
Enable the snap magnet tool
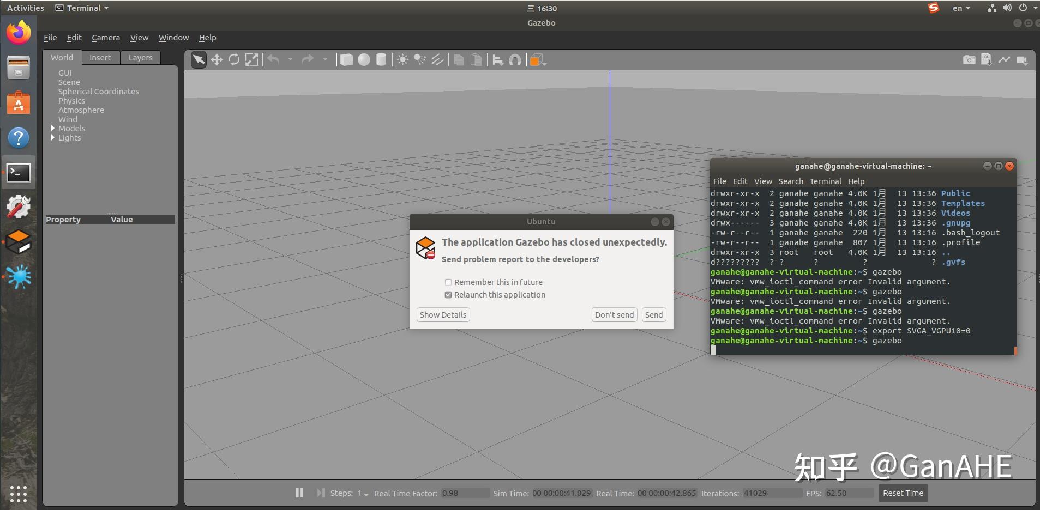515,60
